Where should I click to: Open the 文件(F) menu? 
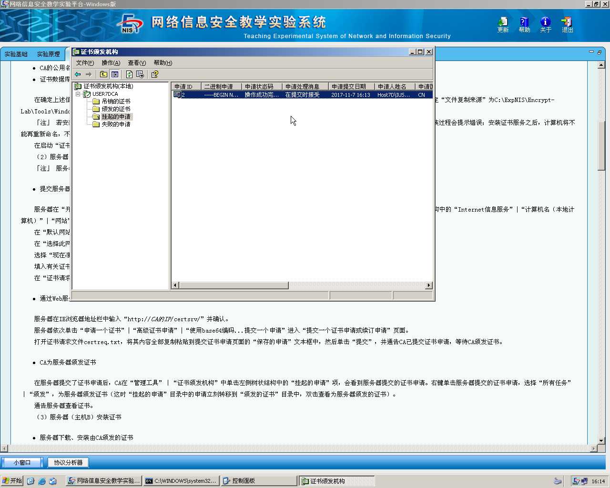click(x=85, y=63)
